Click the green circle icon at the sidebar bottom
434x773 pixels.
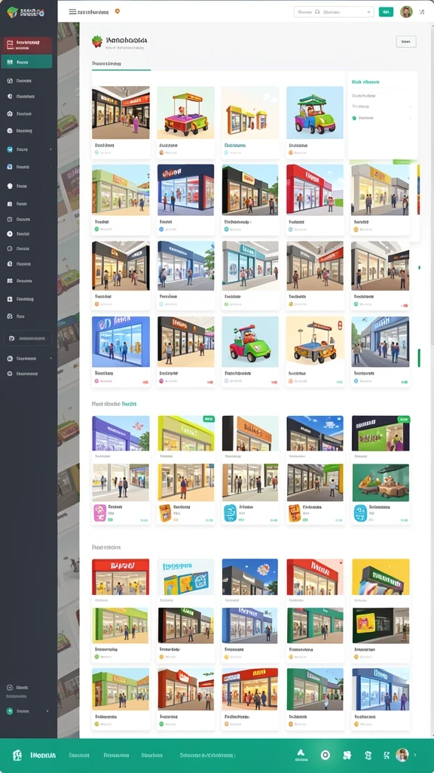click(10, 711)
